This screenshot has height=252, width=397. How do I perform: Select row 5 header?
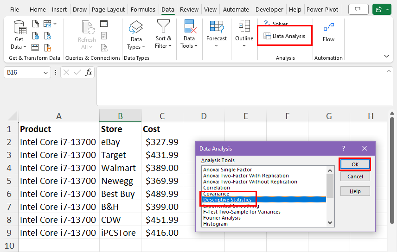point(9,181)
